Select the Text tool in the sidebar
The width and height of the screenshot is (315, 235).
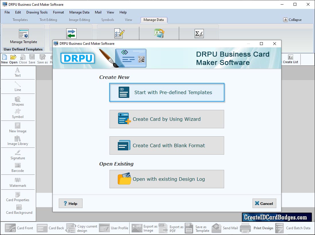click(18, 72)
